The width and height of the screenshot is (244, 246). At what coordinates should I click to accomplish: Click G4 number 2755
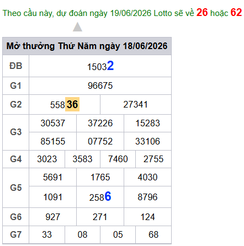153,159
